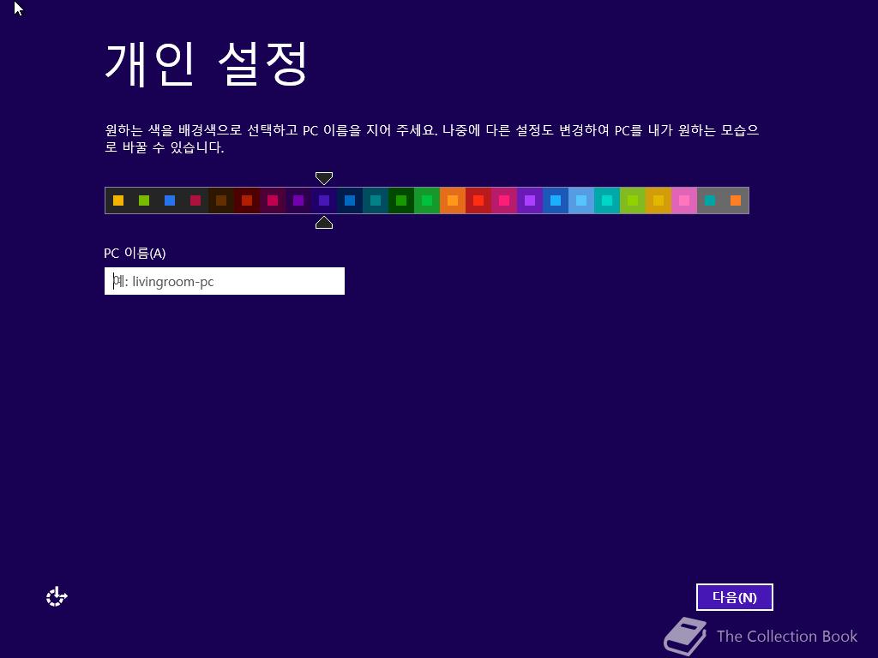Pick the bright orange background swatch
878x658 pixels.
(x=453, y=200)
